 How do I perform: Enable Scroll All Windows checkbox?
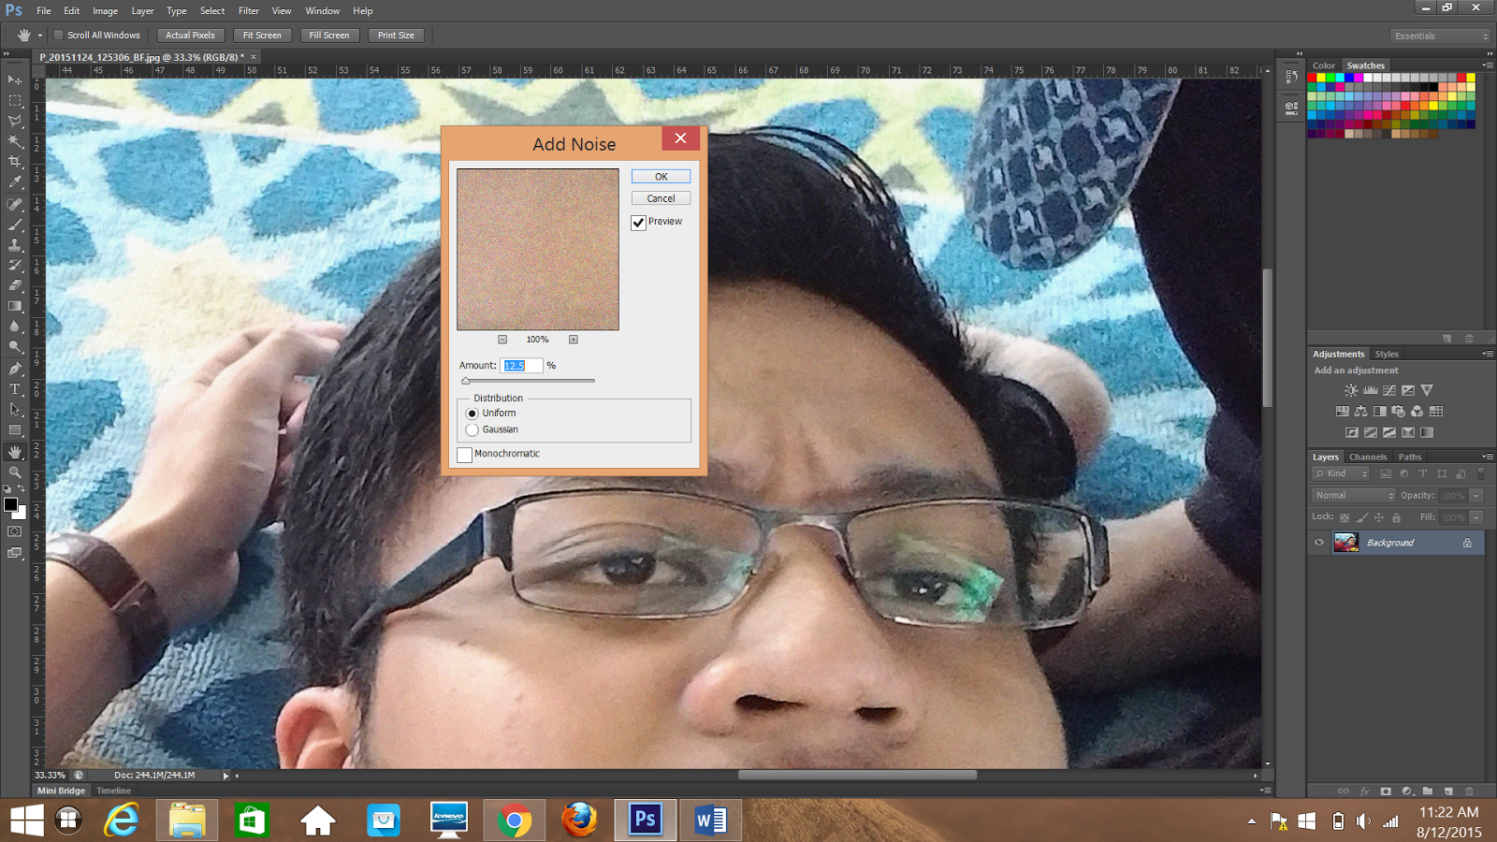[x=58, y=36]
